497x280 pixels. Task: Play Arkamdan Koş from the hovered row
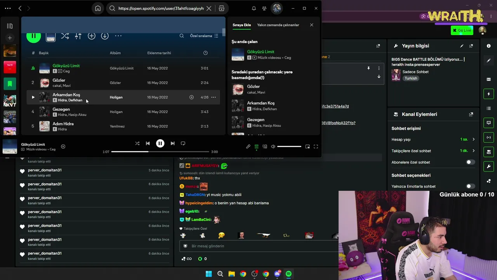click(x=33, y=97)
